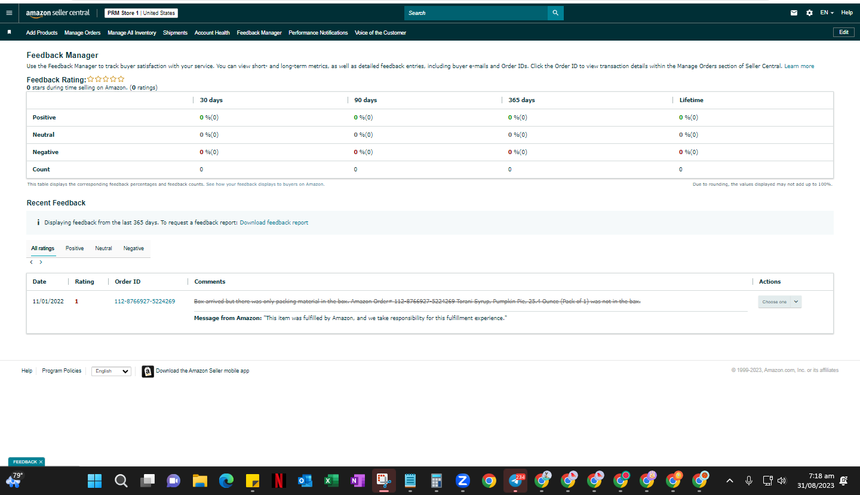Open order 112-8766927-5224269

coord(145,302)
